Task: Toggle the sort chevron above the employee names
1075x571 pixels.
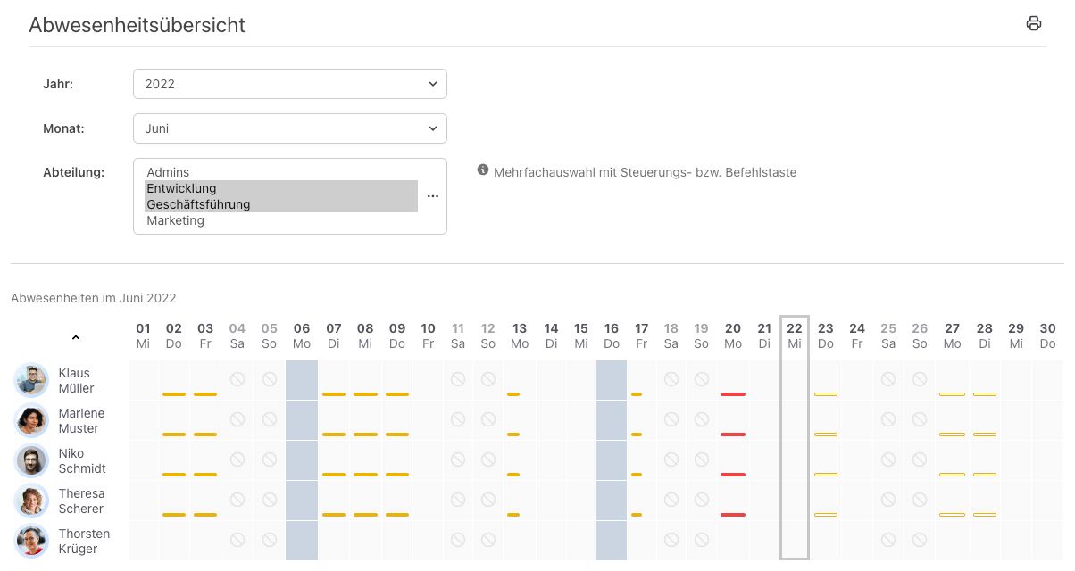Action: [x=76, y=337]
